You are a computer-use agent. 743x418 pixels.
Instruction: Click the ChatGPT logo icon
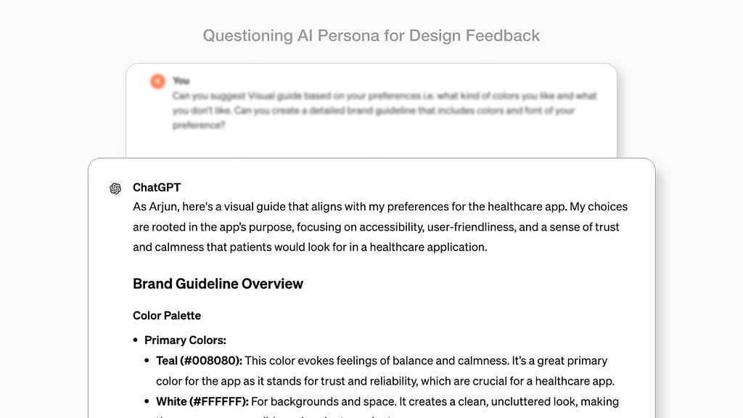115,188
